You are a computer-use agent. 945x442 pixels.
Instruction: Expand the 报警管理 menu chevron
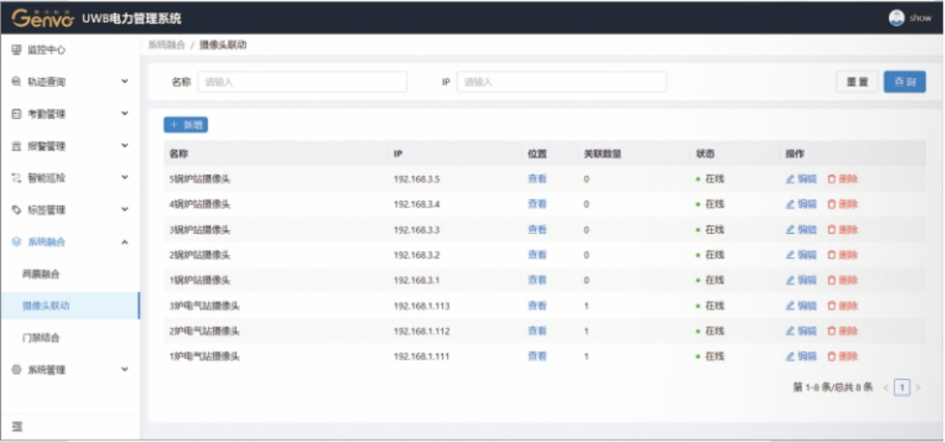pyautogui.click(x=125, y=145)
